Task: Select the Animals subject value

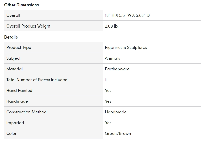Action: 112,58
